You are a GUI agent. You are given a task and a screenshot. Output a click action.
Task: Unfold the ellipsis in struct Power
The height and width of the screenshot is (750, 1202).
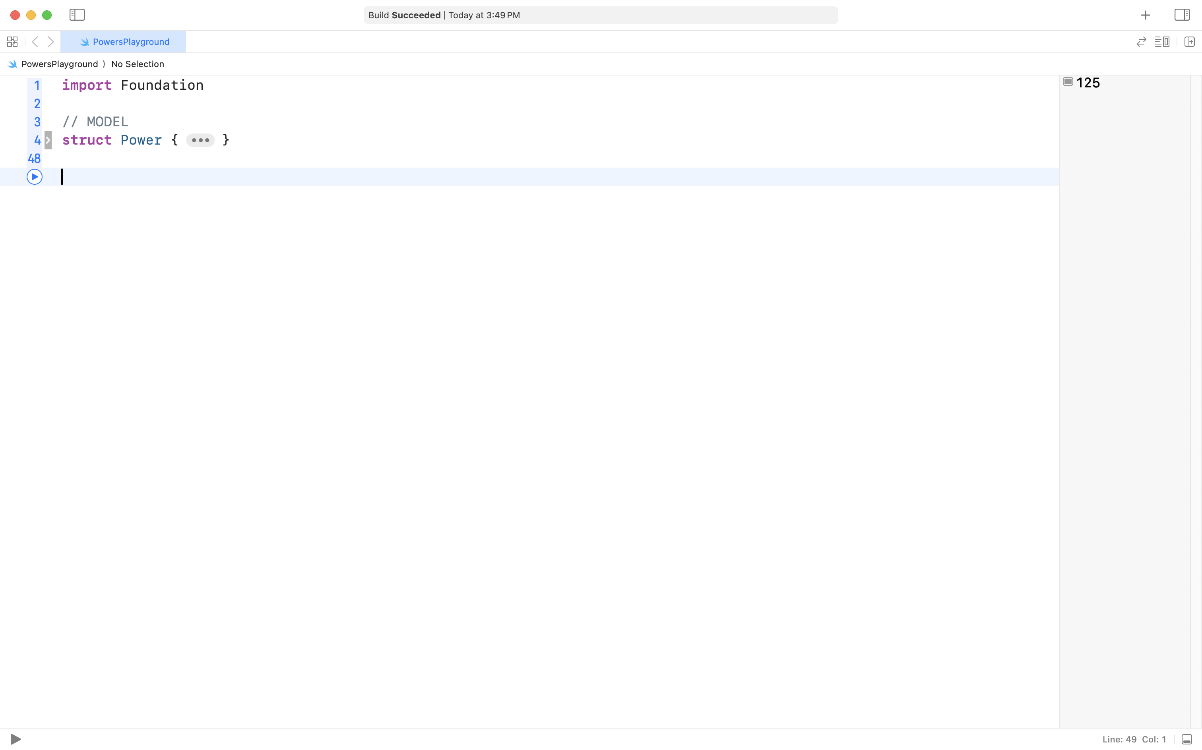tap(200, 140)
